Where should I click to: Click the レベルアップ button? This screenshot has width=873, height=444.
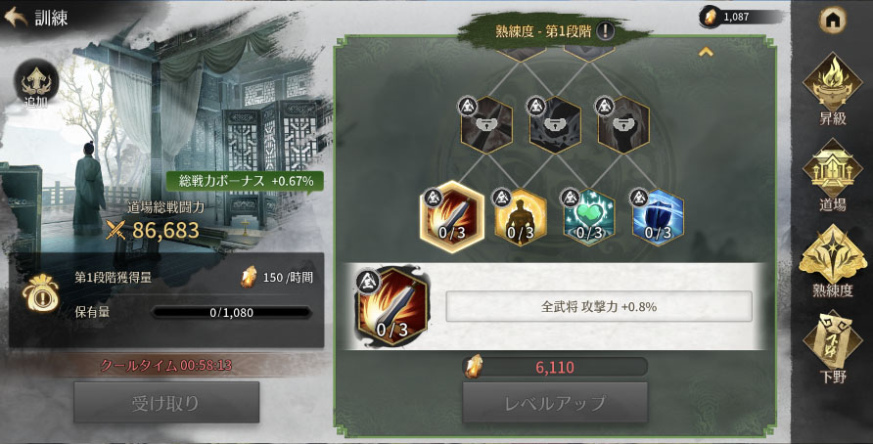(555, 402)
